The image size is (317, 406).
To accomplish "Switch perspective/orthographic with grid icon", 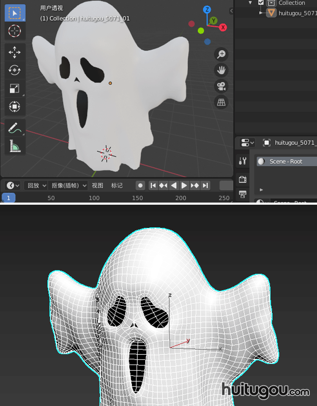I will pos(221,102).
